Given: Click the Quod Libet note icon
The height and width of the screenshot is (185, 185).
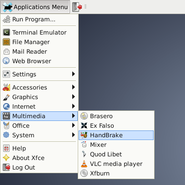Looking at the screenshot, I should (84, 154).
